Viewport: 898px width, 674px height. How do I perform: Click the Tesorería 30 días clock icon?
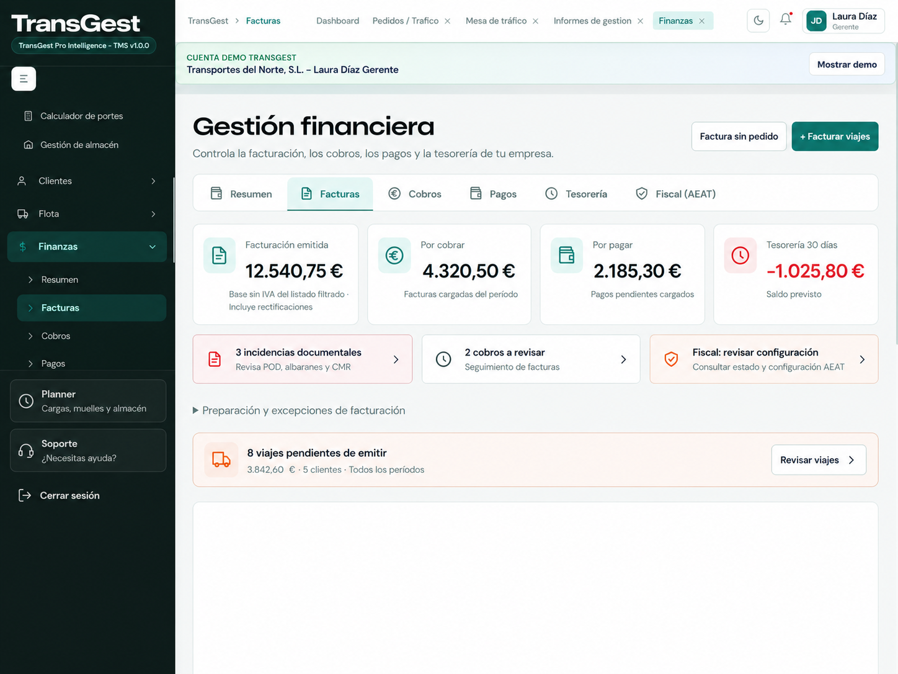point(740,255)
